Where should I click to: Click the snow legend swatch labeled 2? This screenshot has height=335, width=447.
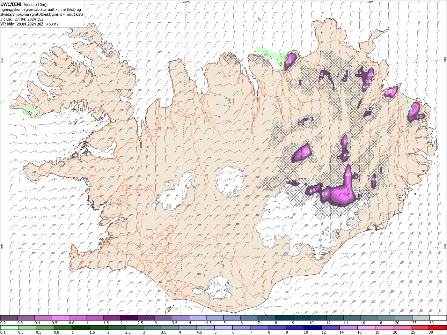pos(129,318)
